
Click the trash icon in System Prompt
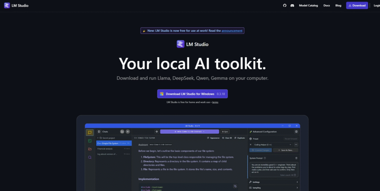point(296,158)
